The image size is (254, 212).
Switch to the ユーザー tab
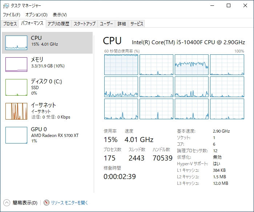106,24
